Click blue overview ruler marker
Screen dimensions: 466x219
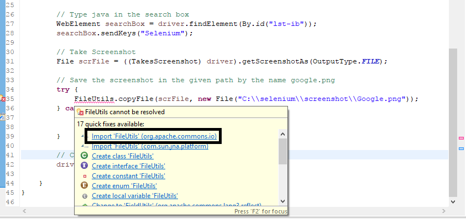tap(461, 148)
